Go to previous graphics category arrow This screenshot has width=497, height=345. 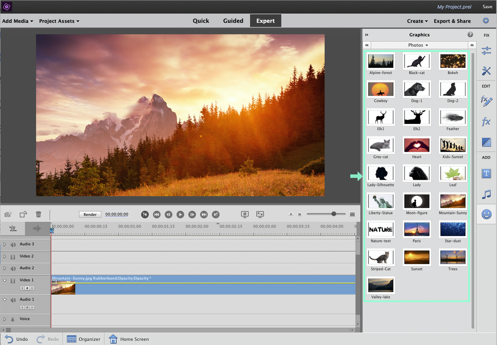click(x=367, y=45)
